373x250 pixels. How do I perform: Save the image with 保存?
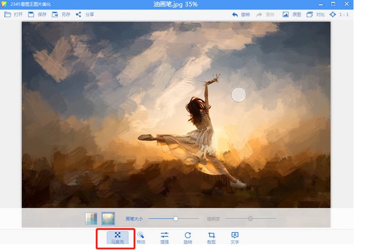38,14
